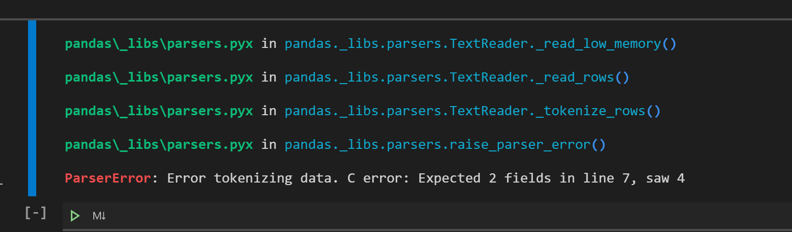The image size is (792, 232).
Task: Focus the empty code cell's input area
Action: coord(427,216)
